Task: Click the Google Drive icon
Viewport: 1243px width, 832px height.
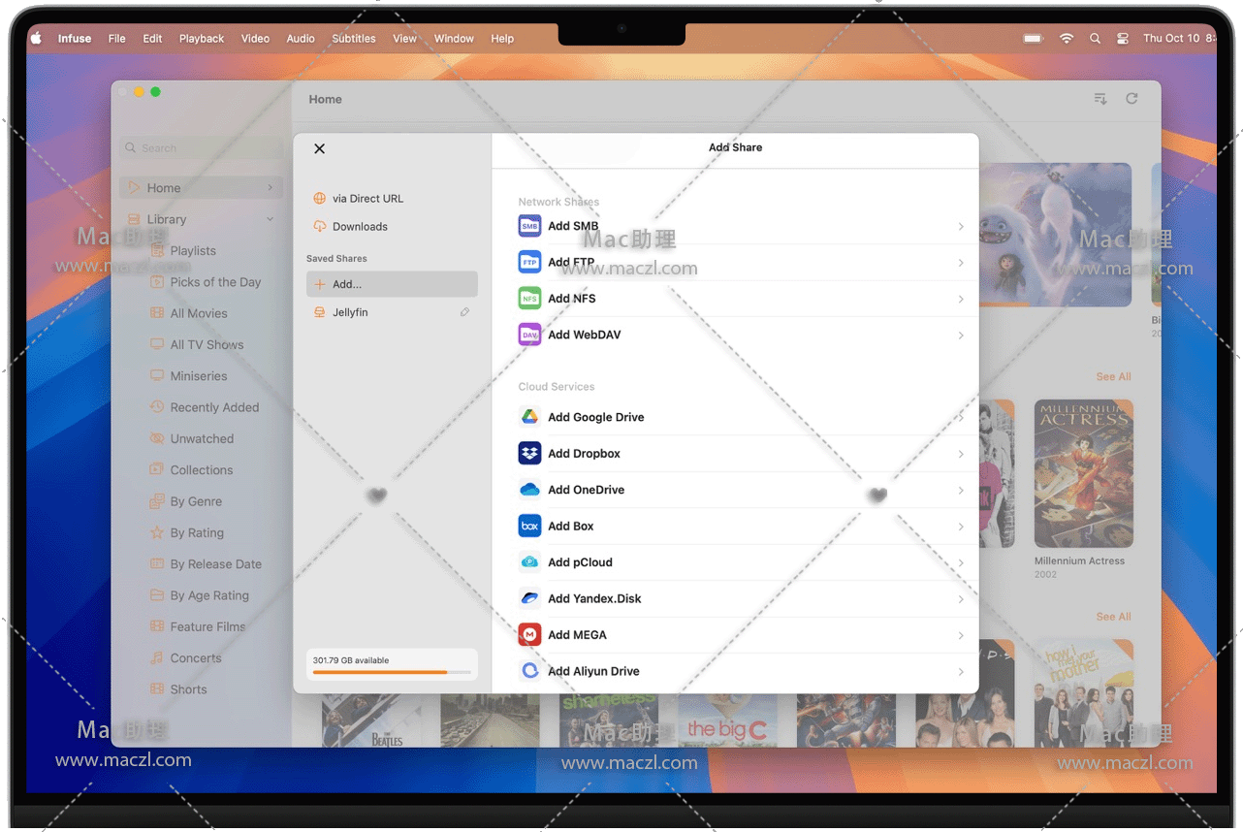Action: click(x=529, y=417)
